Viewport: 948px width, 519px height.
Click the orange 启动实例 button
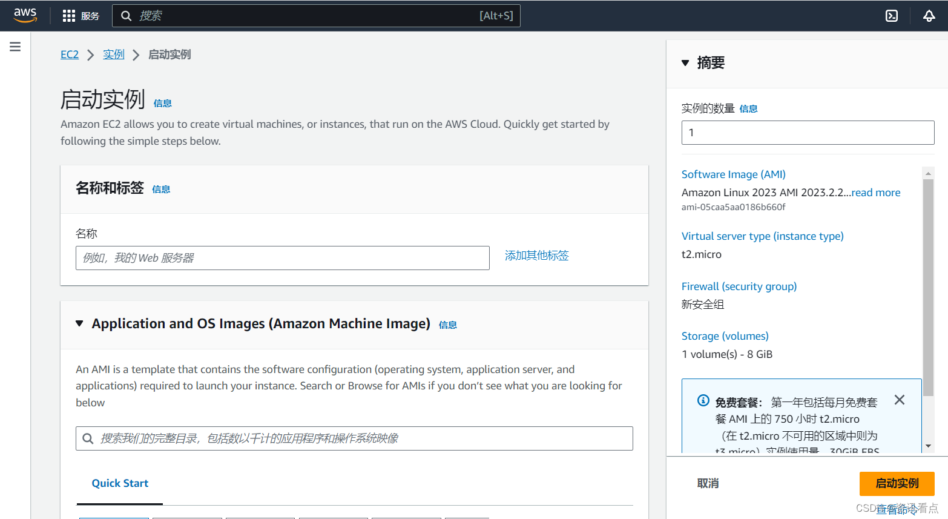[897, 484]
